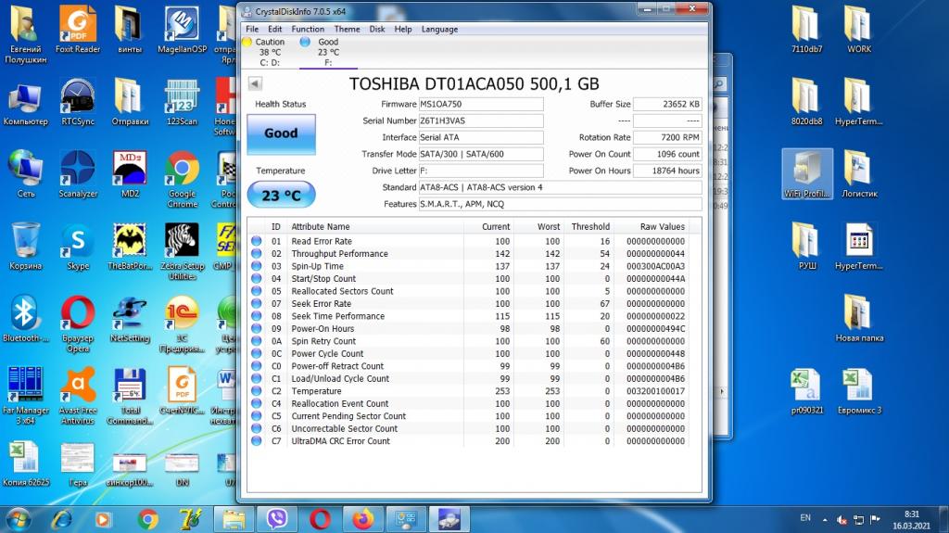Click the Serial Number field Z6T1H3VAS

(x=481, y=121)
